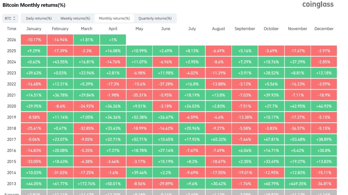Click the -36.57% November 2018 cell
This screenshot has height=195, width=348.
pos(297,129)
